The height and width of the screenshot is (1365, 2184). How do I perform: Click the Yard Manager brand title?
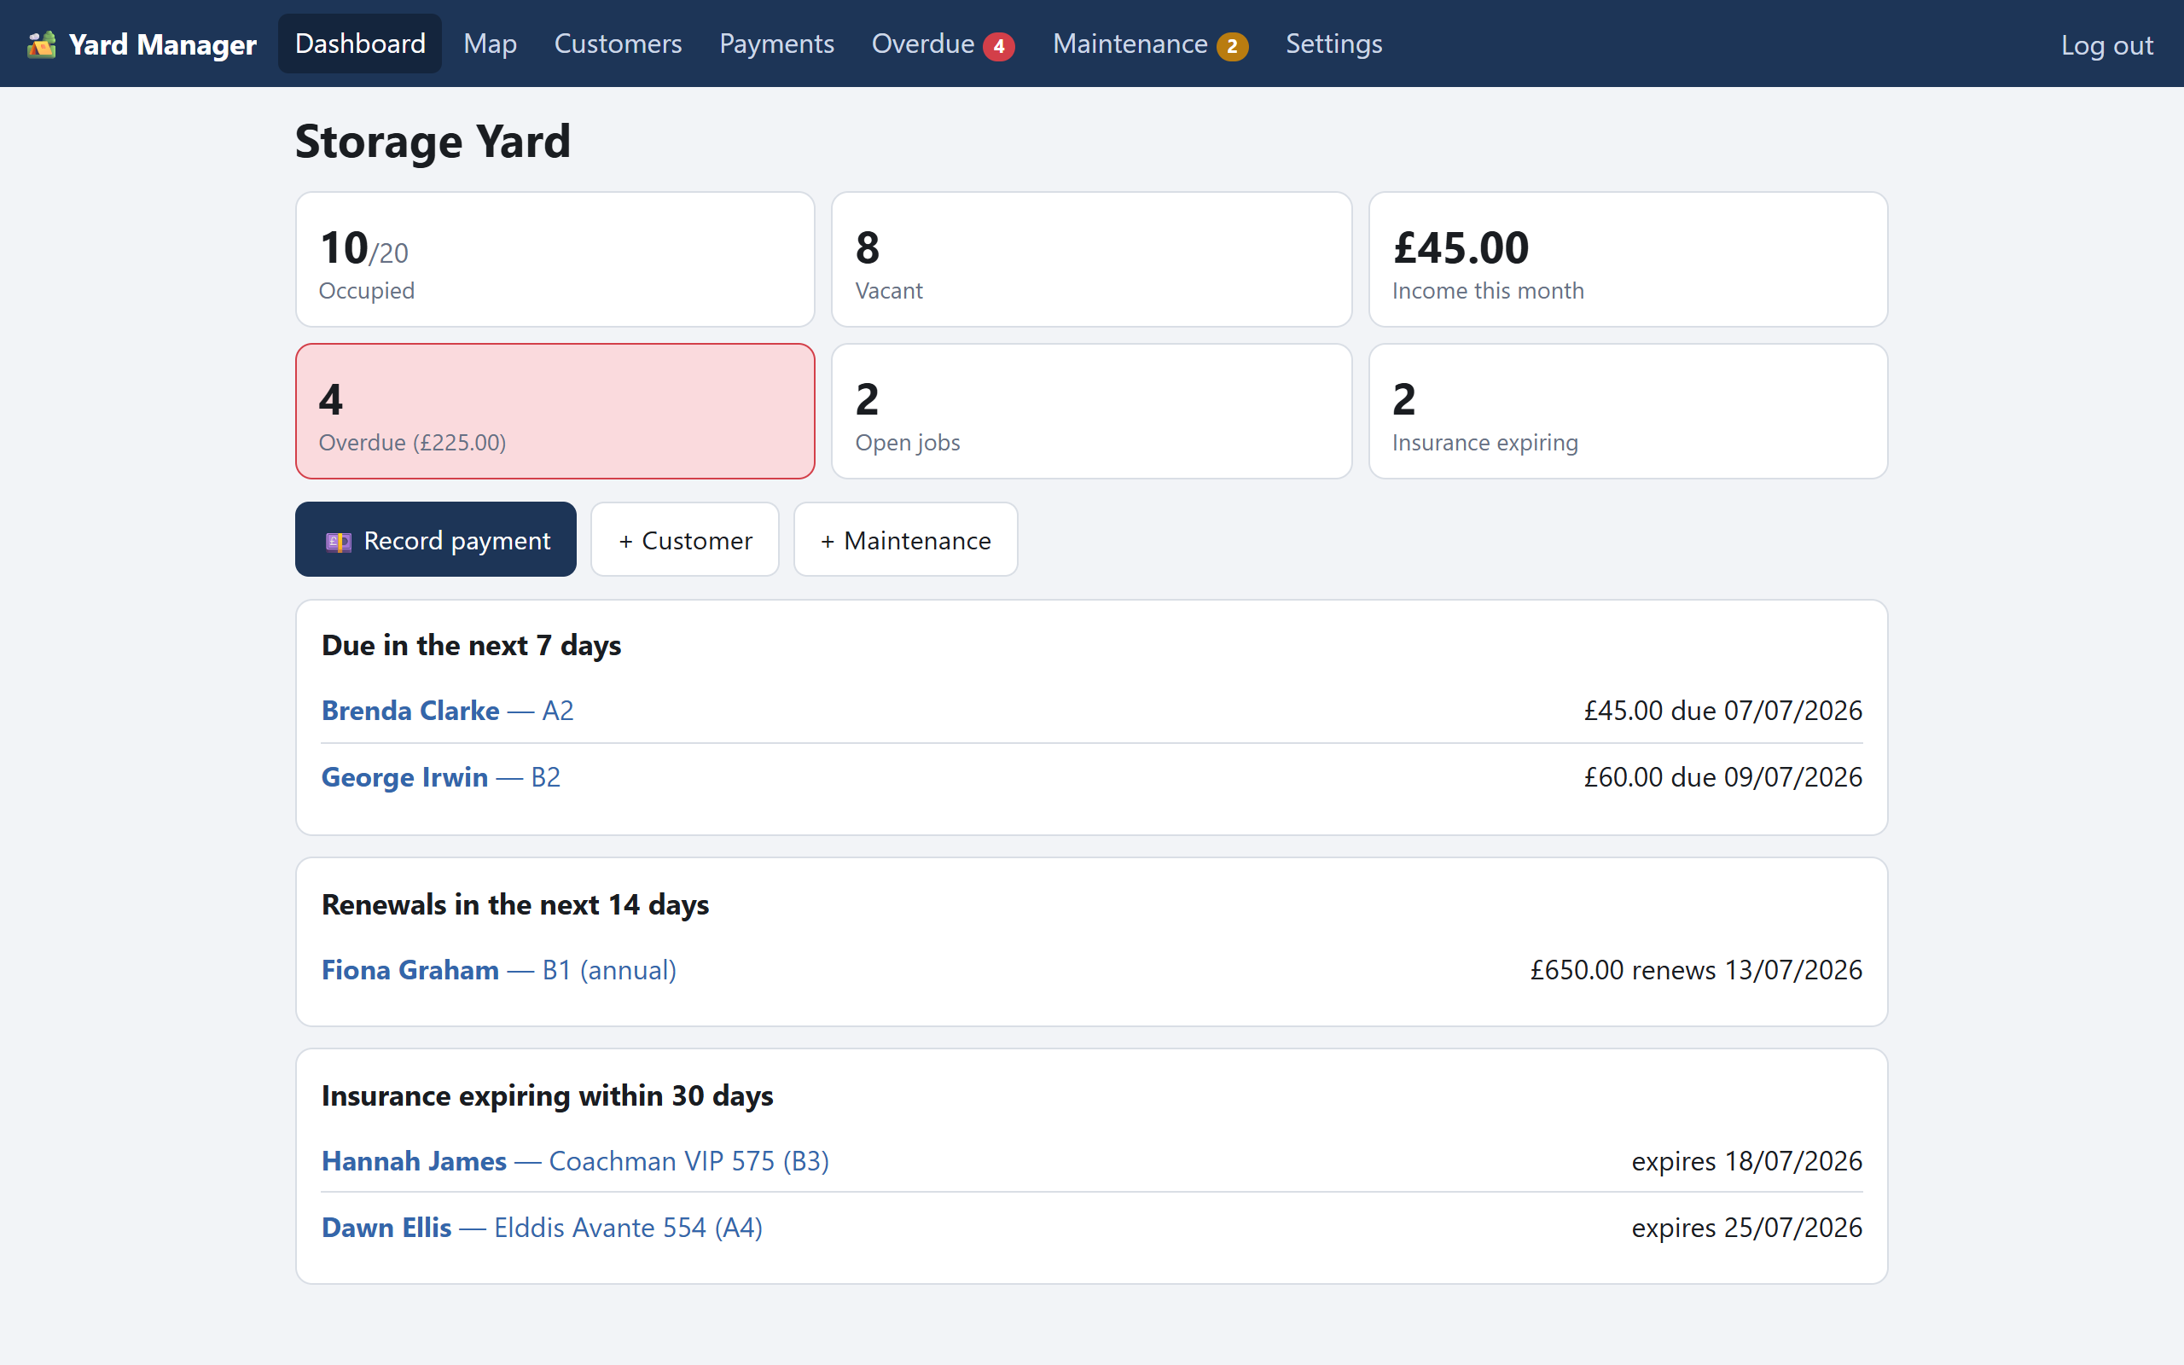[162, 44]
